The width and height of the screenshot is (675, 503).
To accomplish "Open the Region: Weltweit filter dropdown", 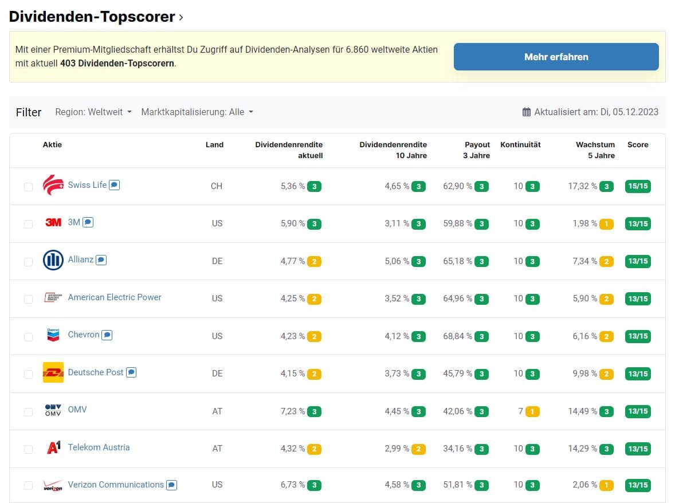I will click(92, 112).
